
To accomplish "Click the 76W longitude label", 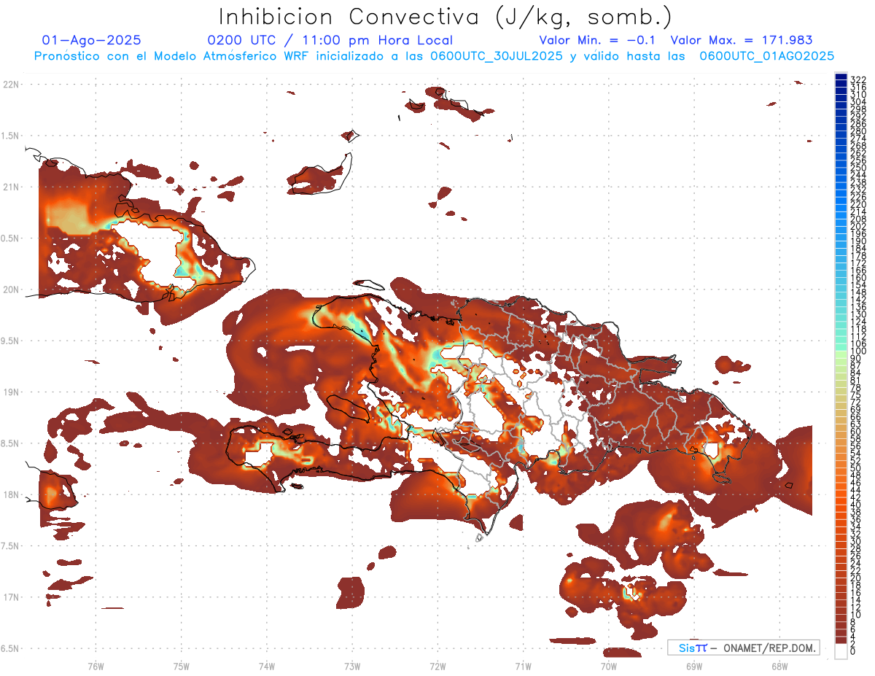I will point(96,665).
